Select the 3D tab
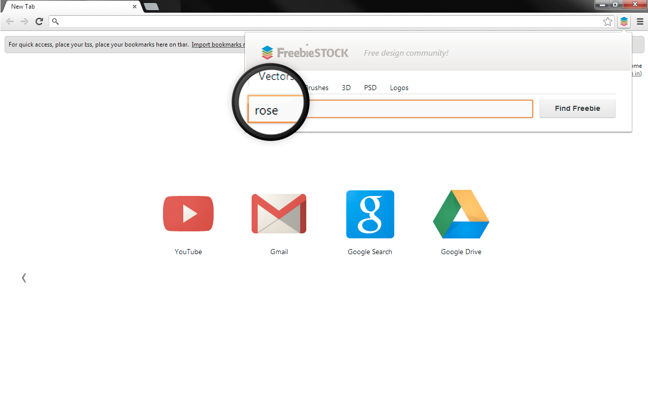This screenshot has height=405, width=648. point(346,88)
